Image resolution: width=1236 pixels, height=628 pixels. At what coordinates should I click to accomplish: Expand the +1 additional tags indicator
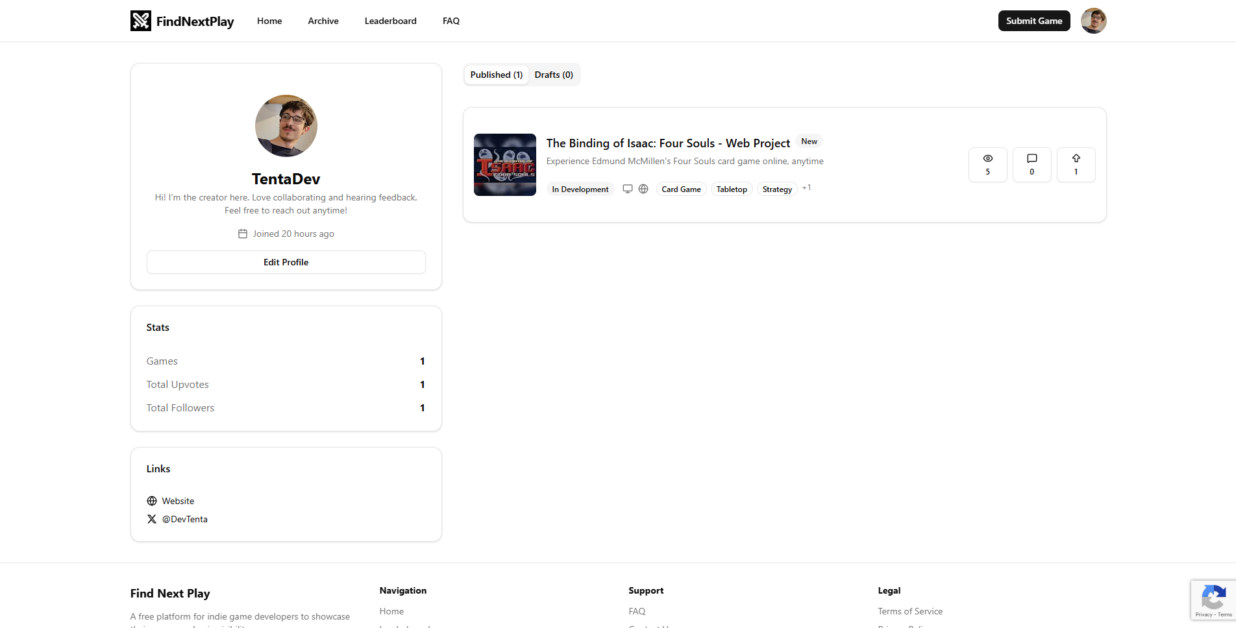(806, 187)
